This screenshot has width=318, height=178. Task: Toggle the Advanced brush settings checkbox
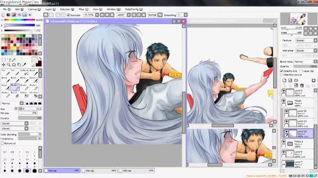click(2, 143)
